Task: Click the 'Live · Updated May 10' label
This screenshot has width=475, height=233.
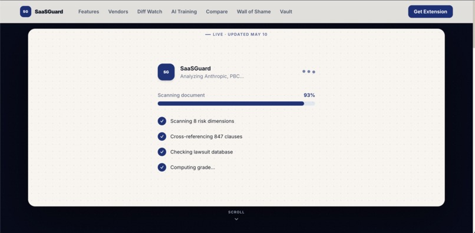Action: pos(236,35)
